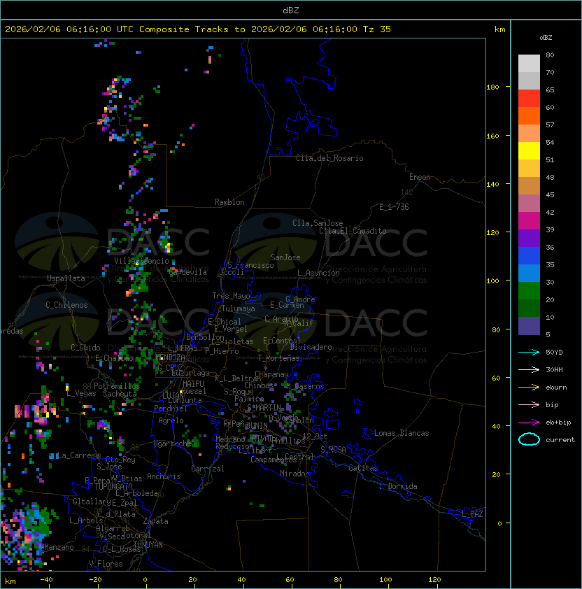
Task: Click the 140 km y-axis tick label
Action: point(492,185)
